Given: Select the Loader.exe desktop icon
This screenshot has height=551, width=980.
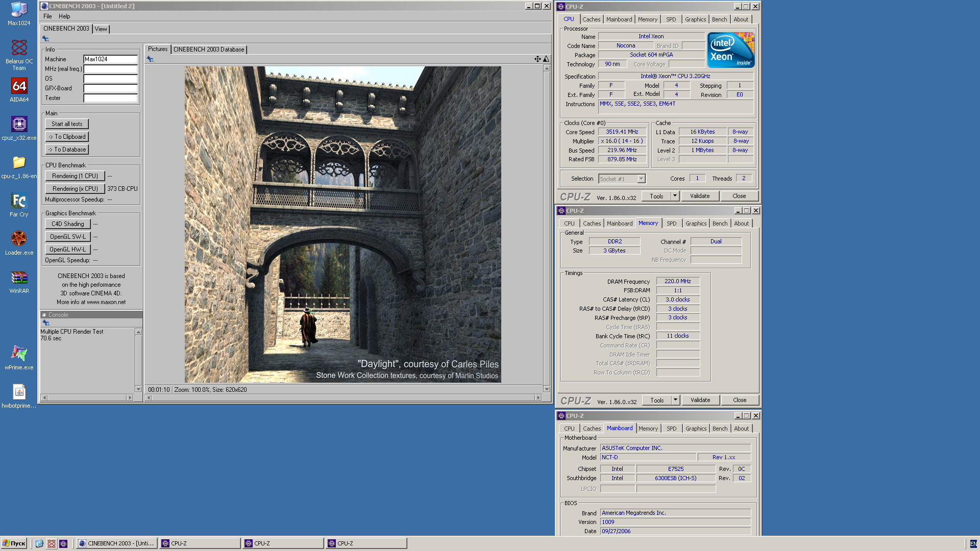Looking at the screenshot, I should (x=19, y=243).
